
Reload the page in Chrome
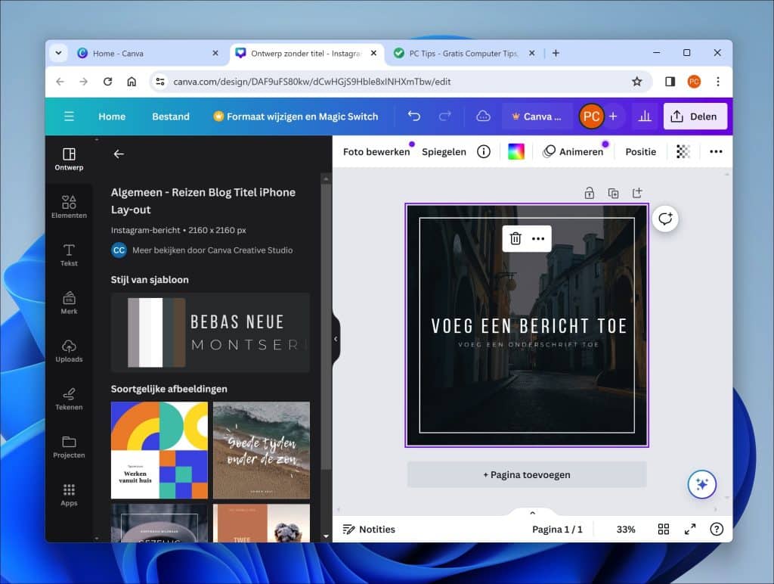[x=107, y=82]
